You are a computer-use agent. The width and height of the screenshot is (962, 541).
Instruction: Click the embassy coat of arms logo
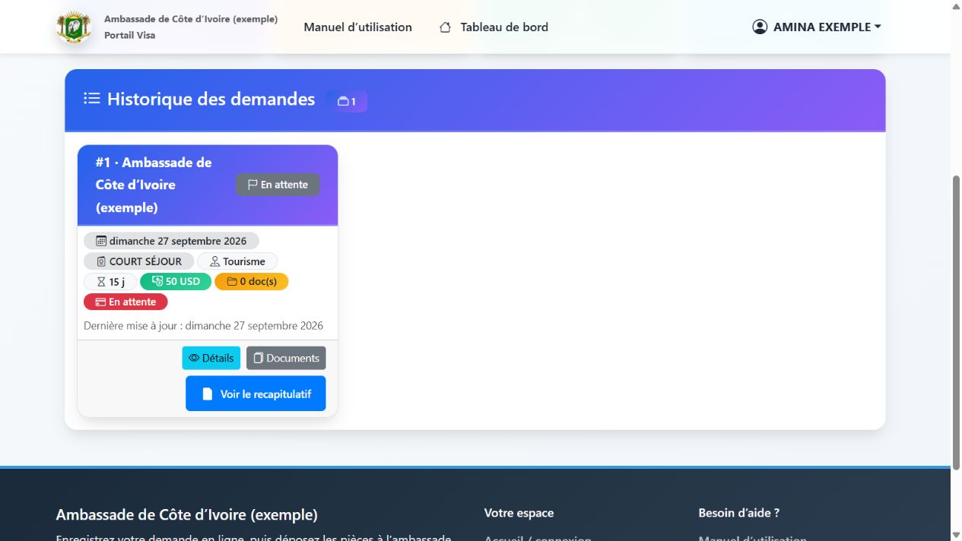pyautogui.click(x=74, y=27)
